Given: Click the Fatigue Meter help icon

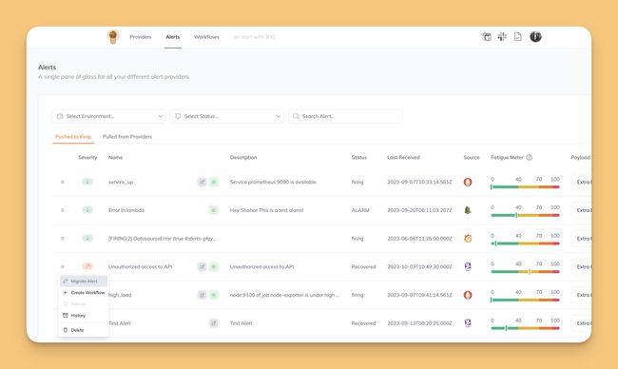Looking at the screenshot, I should 529,157.
